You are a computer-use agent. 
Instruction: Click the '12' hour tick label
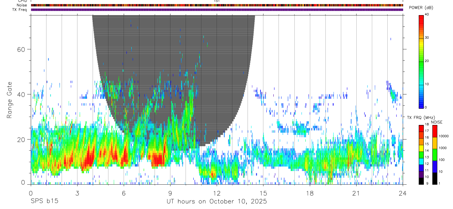[217, 194]
